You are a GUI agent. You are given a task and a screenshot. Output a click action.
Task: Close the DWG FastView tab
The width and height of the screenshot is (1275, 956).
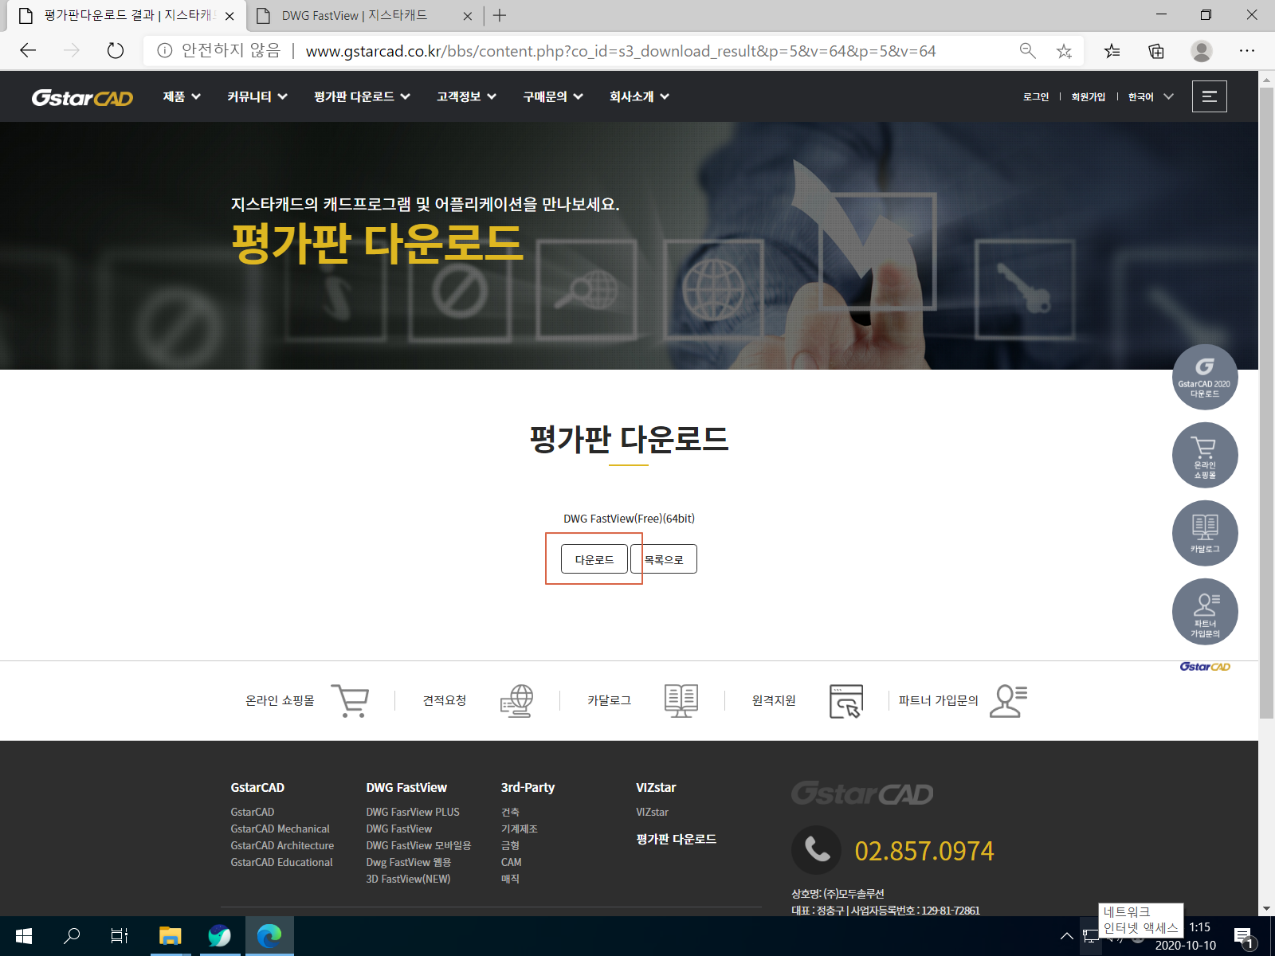[x=468, y=16]
